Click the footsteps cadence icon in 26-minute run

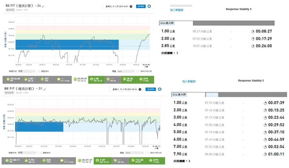tap(108, 79)
